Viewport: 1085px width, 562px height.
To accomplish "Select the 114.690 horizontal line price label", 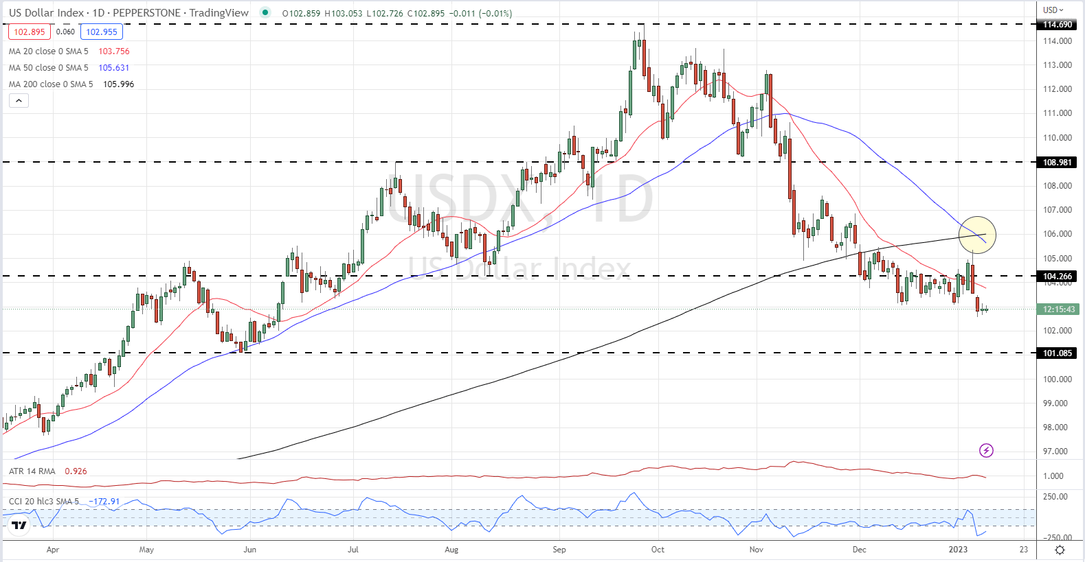I will (1058, 25).
